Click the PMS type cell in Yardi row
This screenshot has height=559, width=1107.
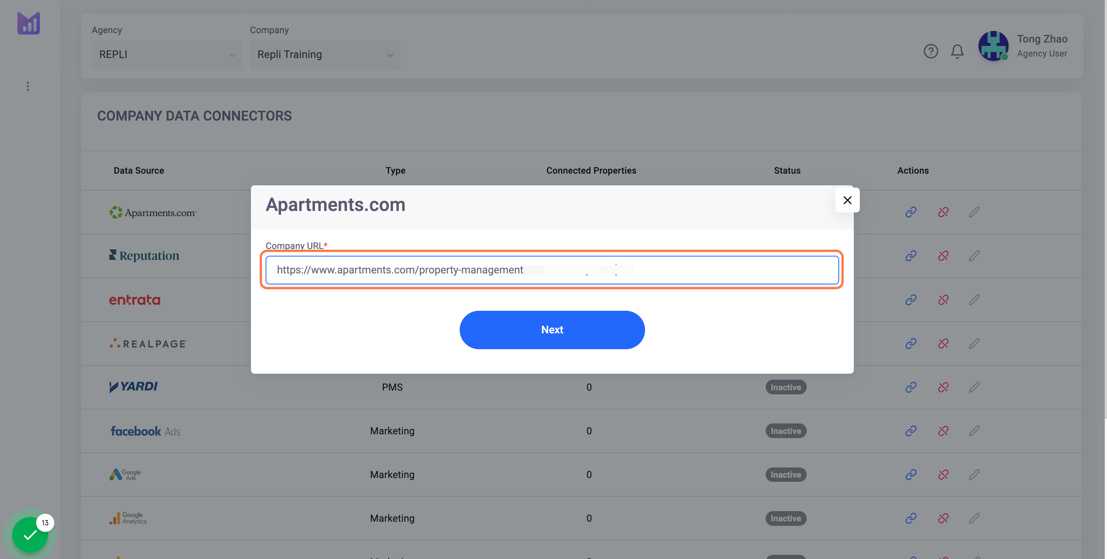tap(392, 388)
